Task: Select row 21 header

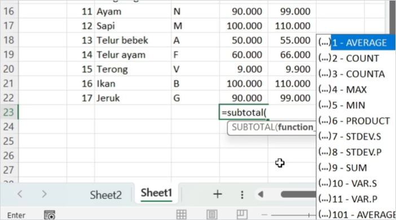Action: [x=9, y=83]
